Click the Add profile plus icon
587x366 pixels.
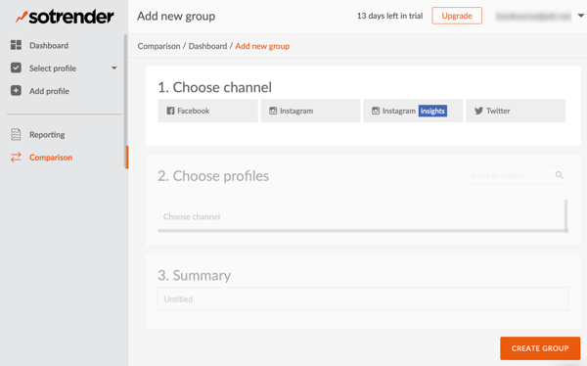click(16, 91)
